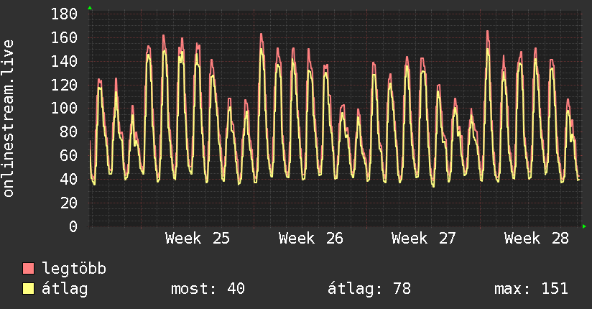Click the 60 y-axis tick label
The width and height of the screenshot is (592, 309).
[68, 156]
